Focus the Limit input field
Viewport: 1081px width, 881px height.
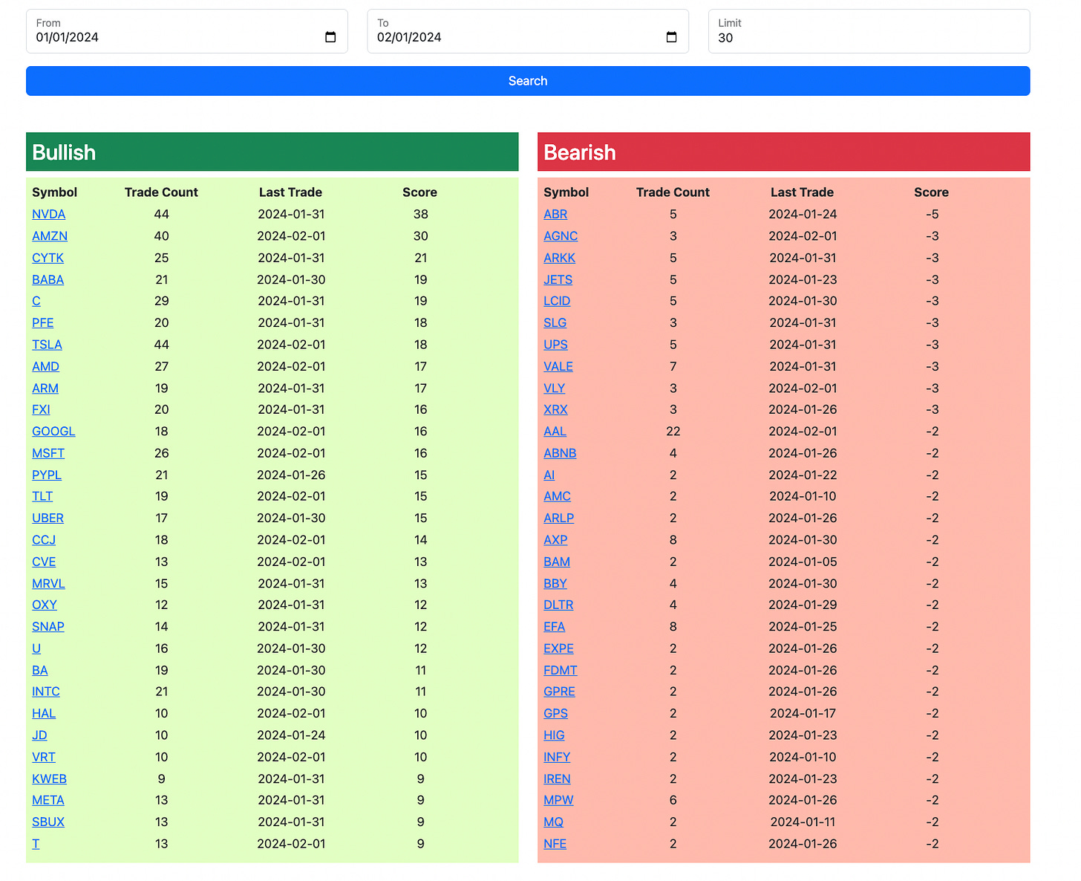point(869,31)
